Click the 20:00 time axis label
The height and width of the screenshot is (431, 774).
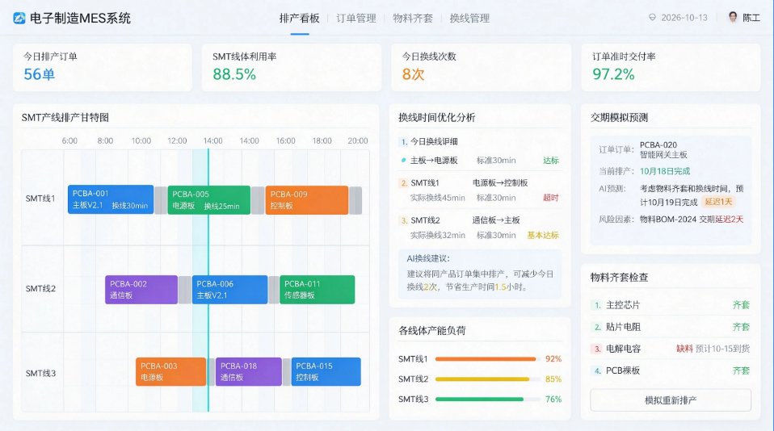click(x=357, y=141)
